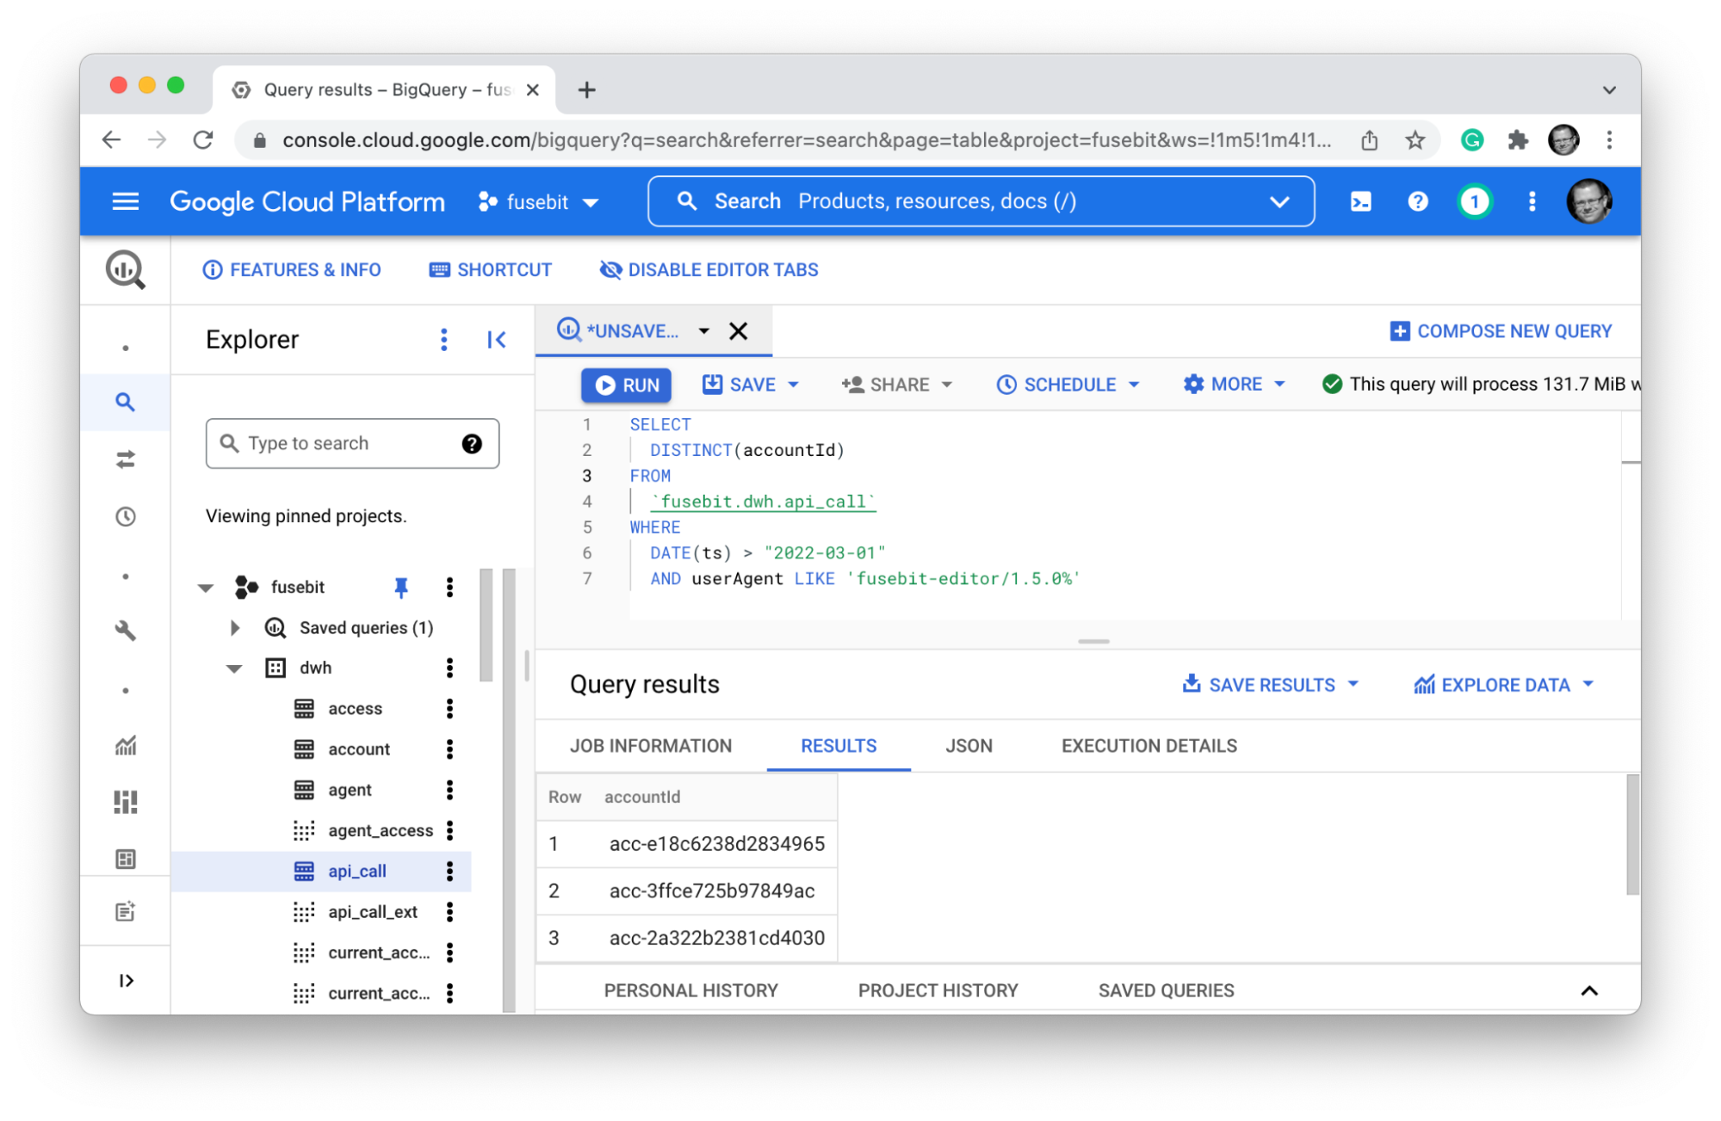Viewport: 1721px width, 1121px height.
Task: Expand the left navigation sidebar
Action: pos(126,980)
